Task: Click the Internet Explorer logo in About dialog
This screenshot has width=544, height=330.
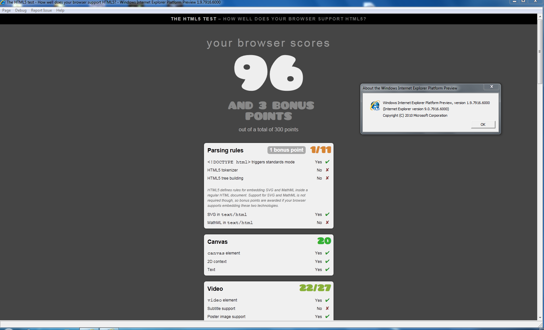Action: pyautogui.click(x=375, y=106)
